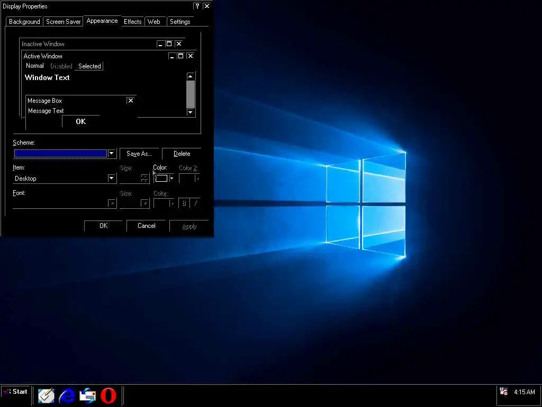Open the Effects tab

133,21
